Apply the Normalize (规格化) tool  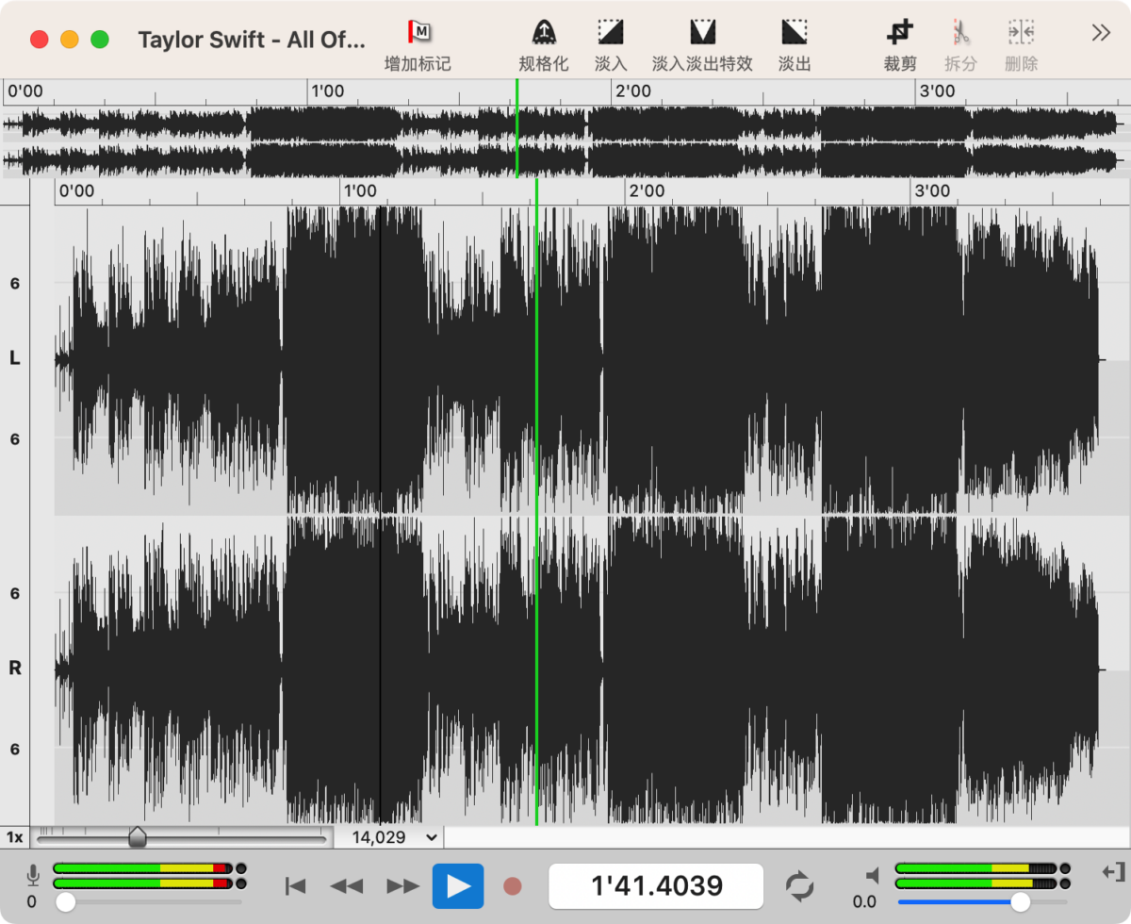click(544, 32)
